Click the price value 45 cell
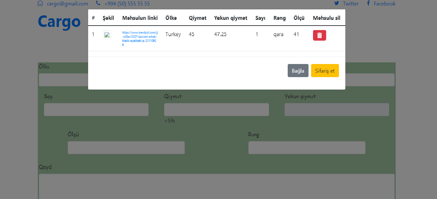437x199 pixels. tap(192, 34)
